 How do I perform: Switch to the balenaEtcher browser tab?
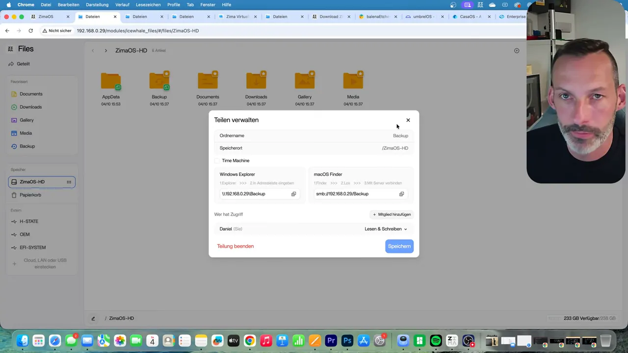click(x=377, y=17)
